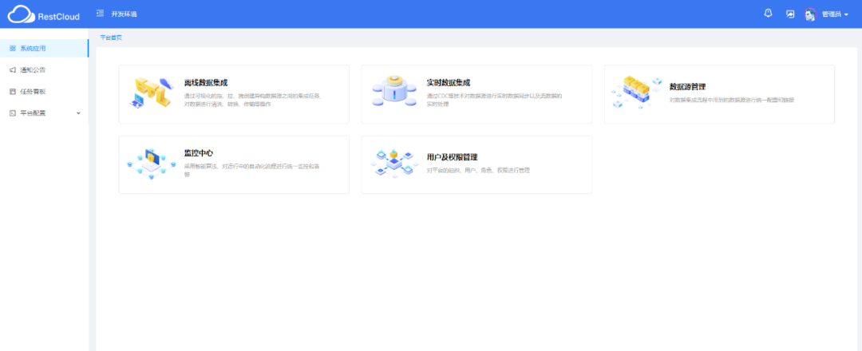Viewport: 862px width, 351px height.
Task: Click the 平台首页 breadcrumb tab
Action: 111,37
